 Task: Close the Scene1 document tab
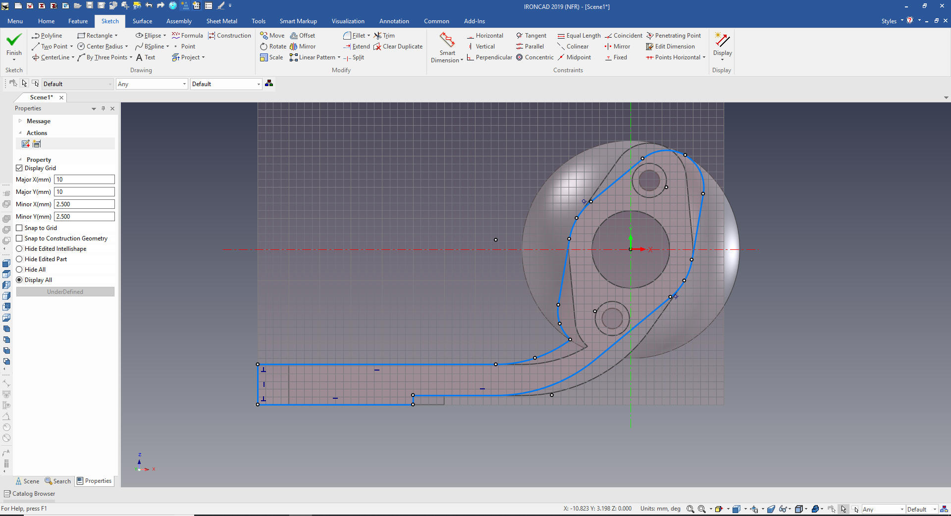[x=61, y=97]
